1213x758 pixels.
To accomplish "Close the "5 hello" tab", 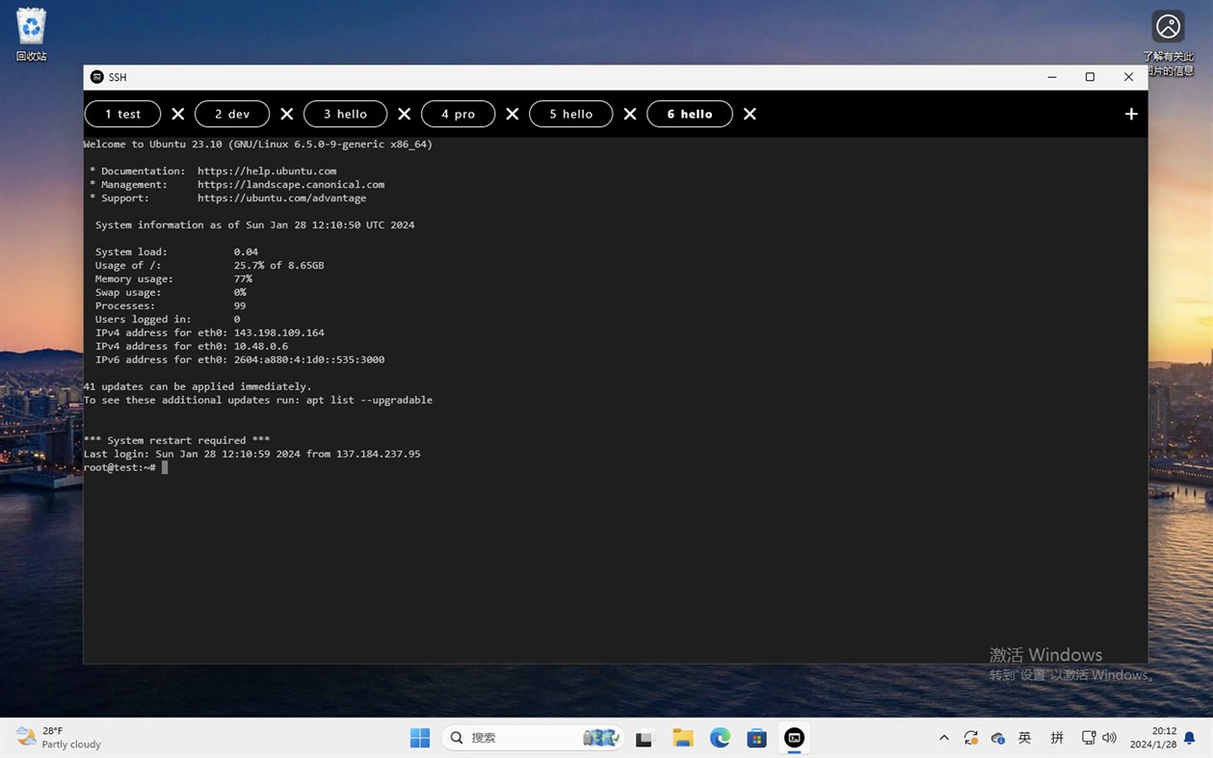I will point(630,114).
